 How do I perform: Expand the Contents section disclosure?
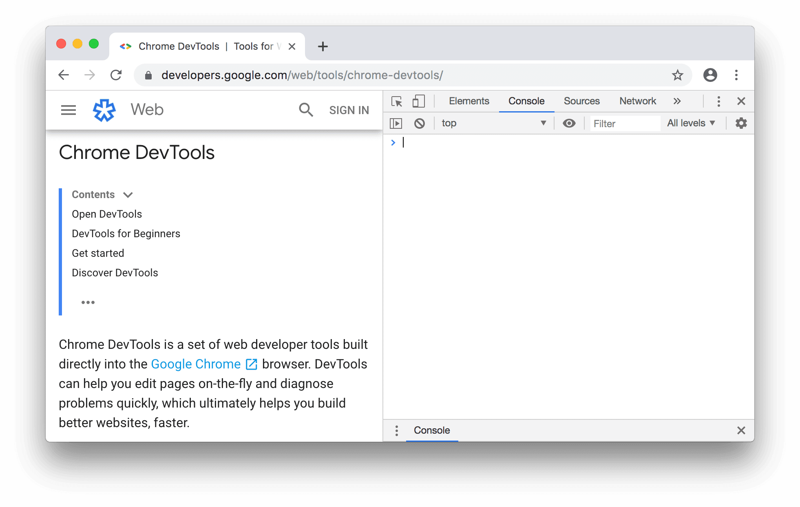(x=129, y=195)
